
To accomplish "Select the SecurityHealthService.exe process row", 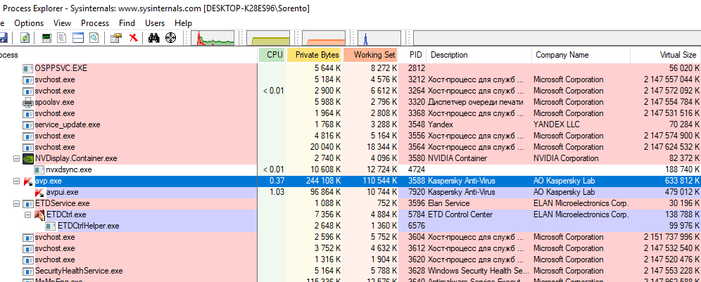I will pyautogui.click(x=350, y=271).
